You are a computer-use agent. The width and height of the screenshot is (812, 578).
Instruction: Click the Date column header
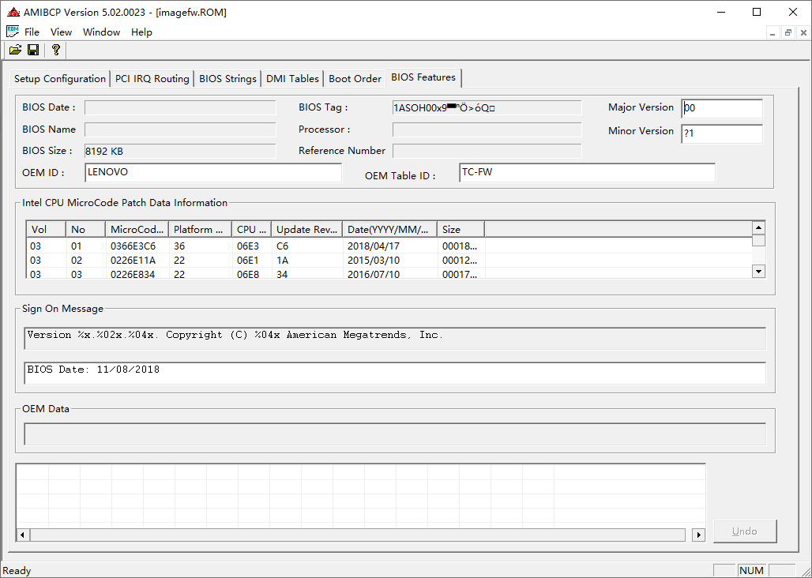pyautogui.click(x=389, y=229)
